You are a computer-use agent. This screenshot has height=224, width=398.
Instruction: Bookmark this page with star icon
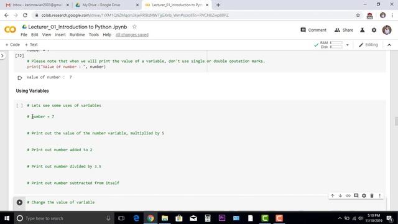pos(358,15)
